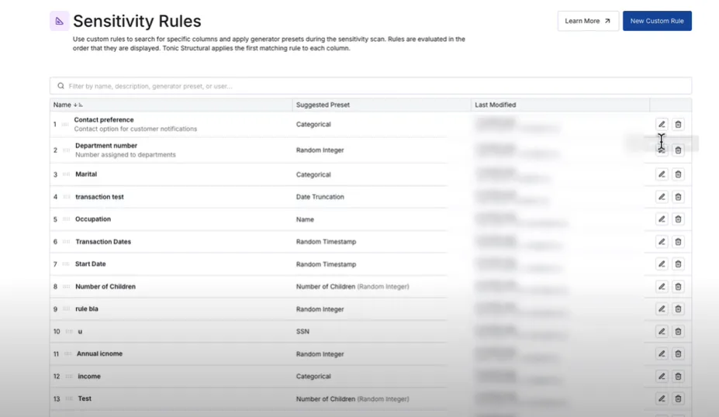Click 'Contact option for customer notifications' description
The height and width of the screenshot is (417, 719).
(136, 129)
